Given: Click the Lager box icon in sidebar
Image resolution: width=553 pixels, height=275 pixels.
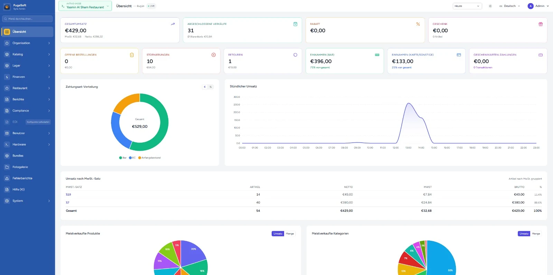Looking at the screenshot, I should (7, 66).
